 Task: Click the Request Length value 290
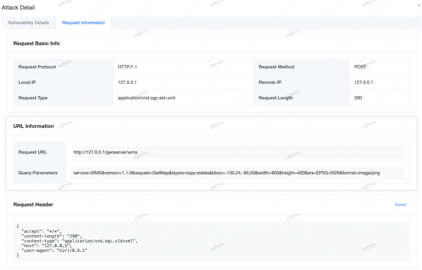point(358,98)
